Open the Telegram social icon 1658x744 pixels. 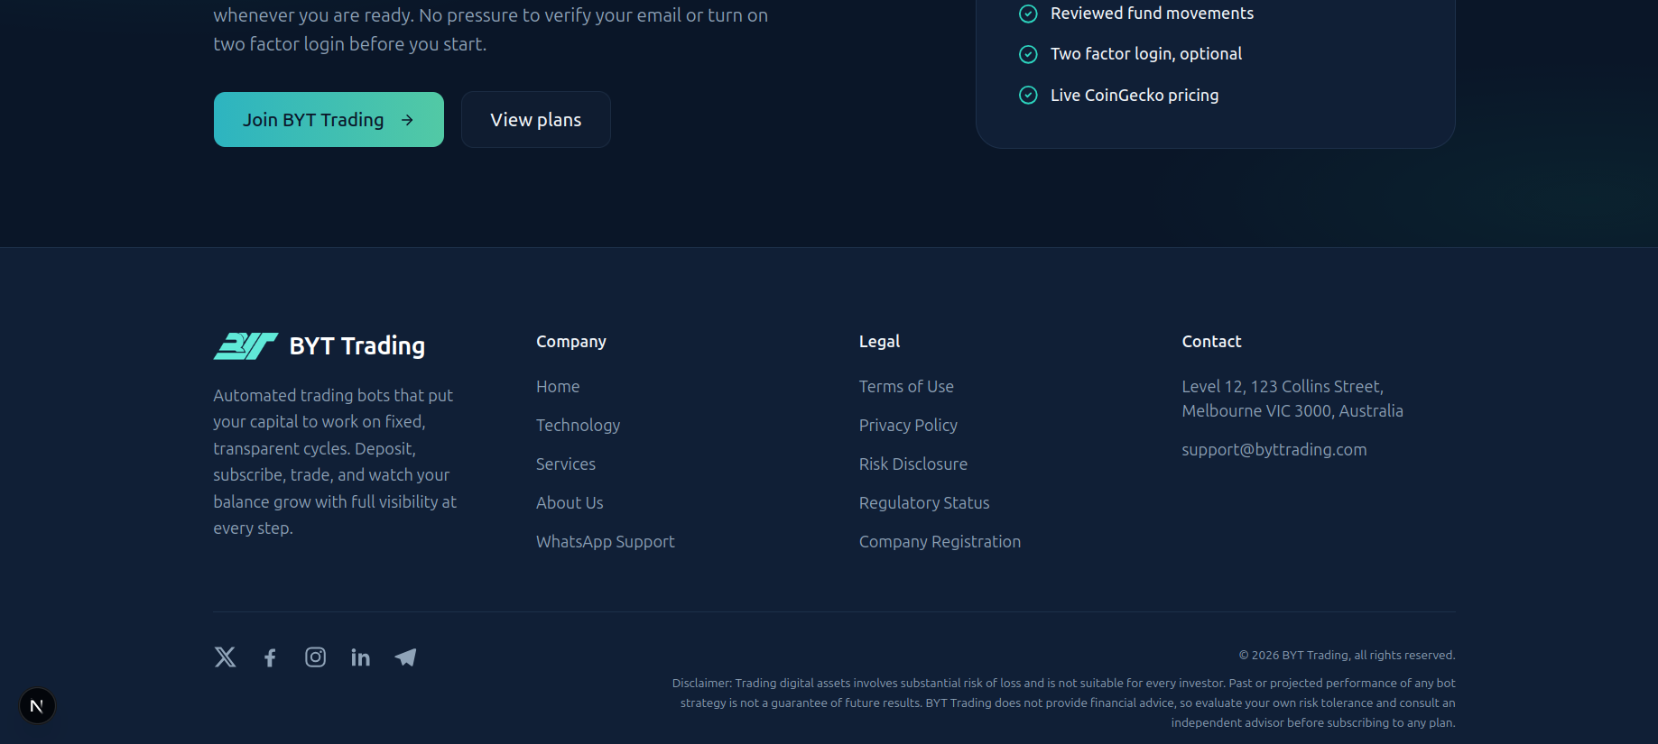click(x=405, y=657)
